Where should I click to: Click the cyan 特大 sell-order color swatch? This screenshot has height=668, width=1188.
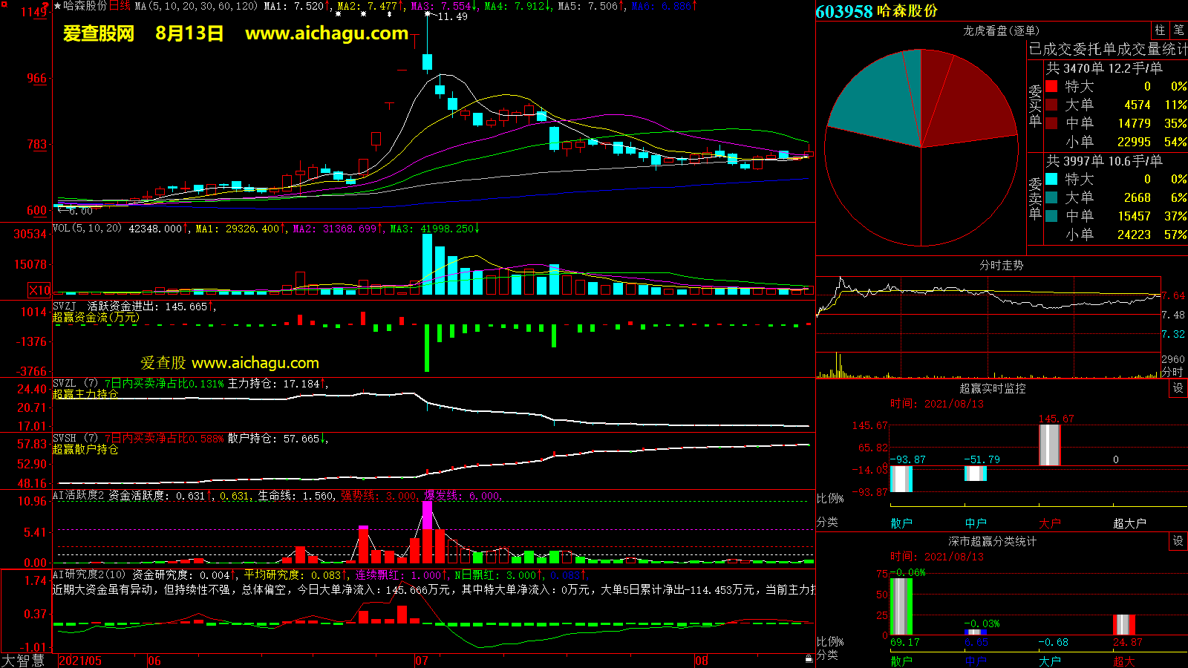1051,179
